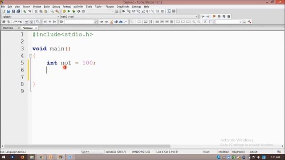Paste from clipboard icon
The width and height of the screenshot is (285, 160).
pos(46,11)
